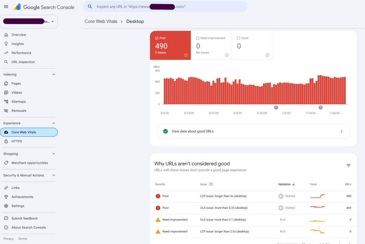The height and width of the screenshot is (244, 365).
Task: Click the red error icon on CLS 0.25 row
Action: (158, 208)
